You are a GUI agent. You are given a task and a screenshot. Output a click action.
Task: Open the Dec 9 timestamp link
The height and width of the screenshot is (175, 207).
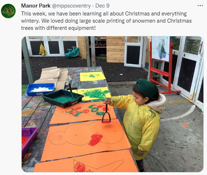(x=102, y=6)
